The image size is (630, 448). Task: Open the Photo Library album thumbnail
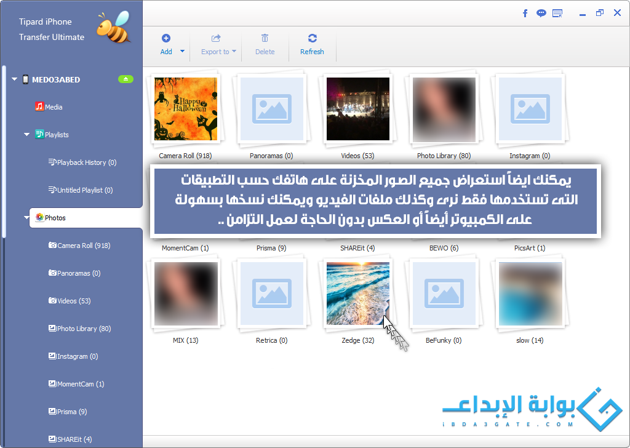coord(444,110)
